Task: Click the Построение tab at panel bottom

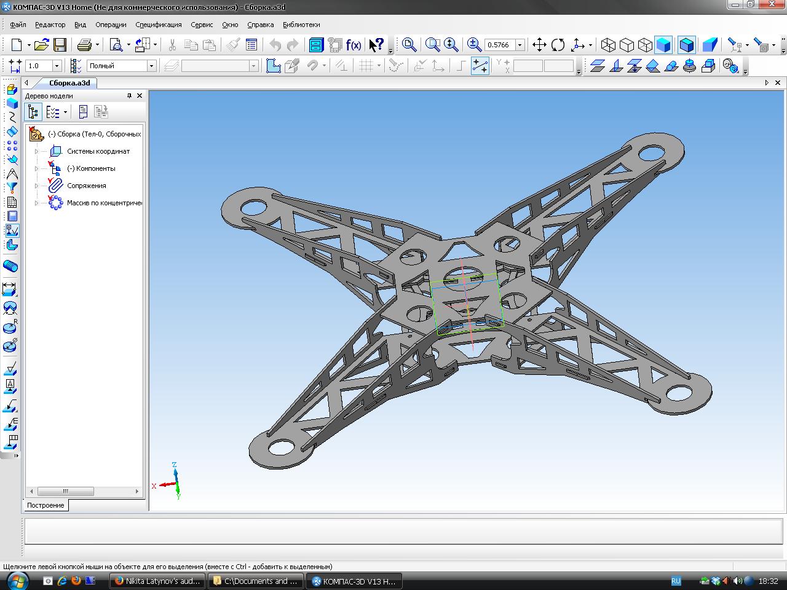Action: click(45, 505)
